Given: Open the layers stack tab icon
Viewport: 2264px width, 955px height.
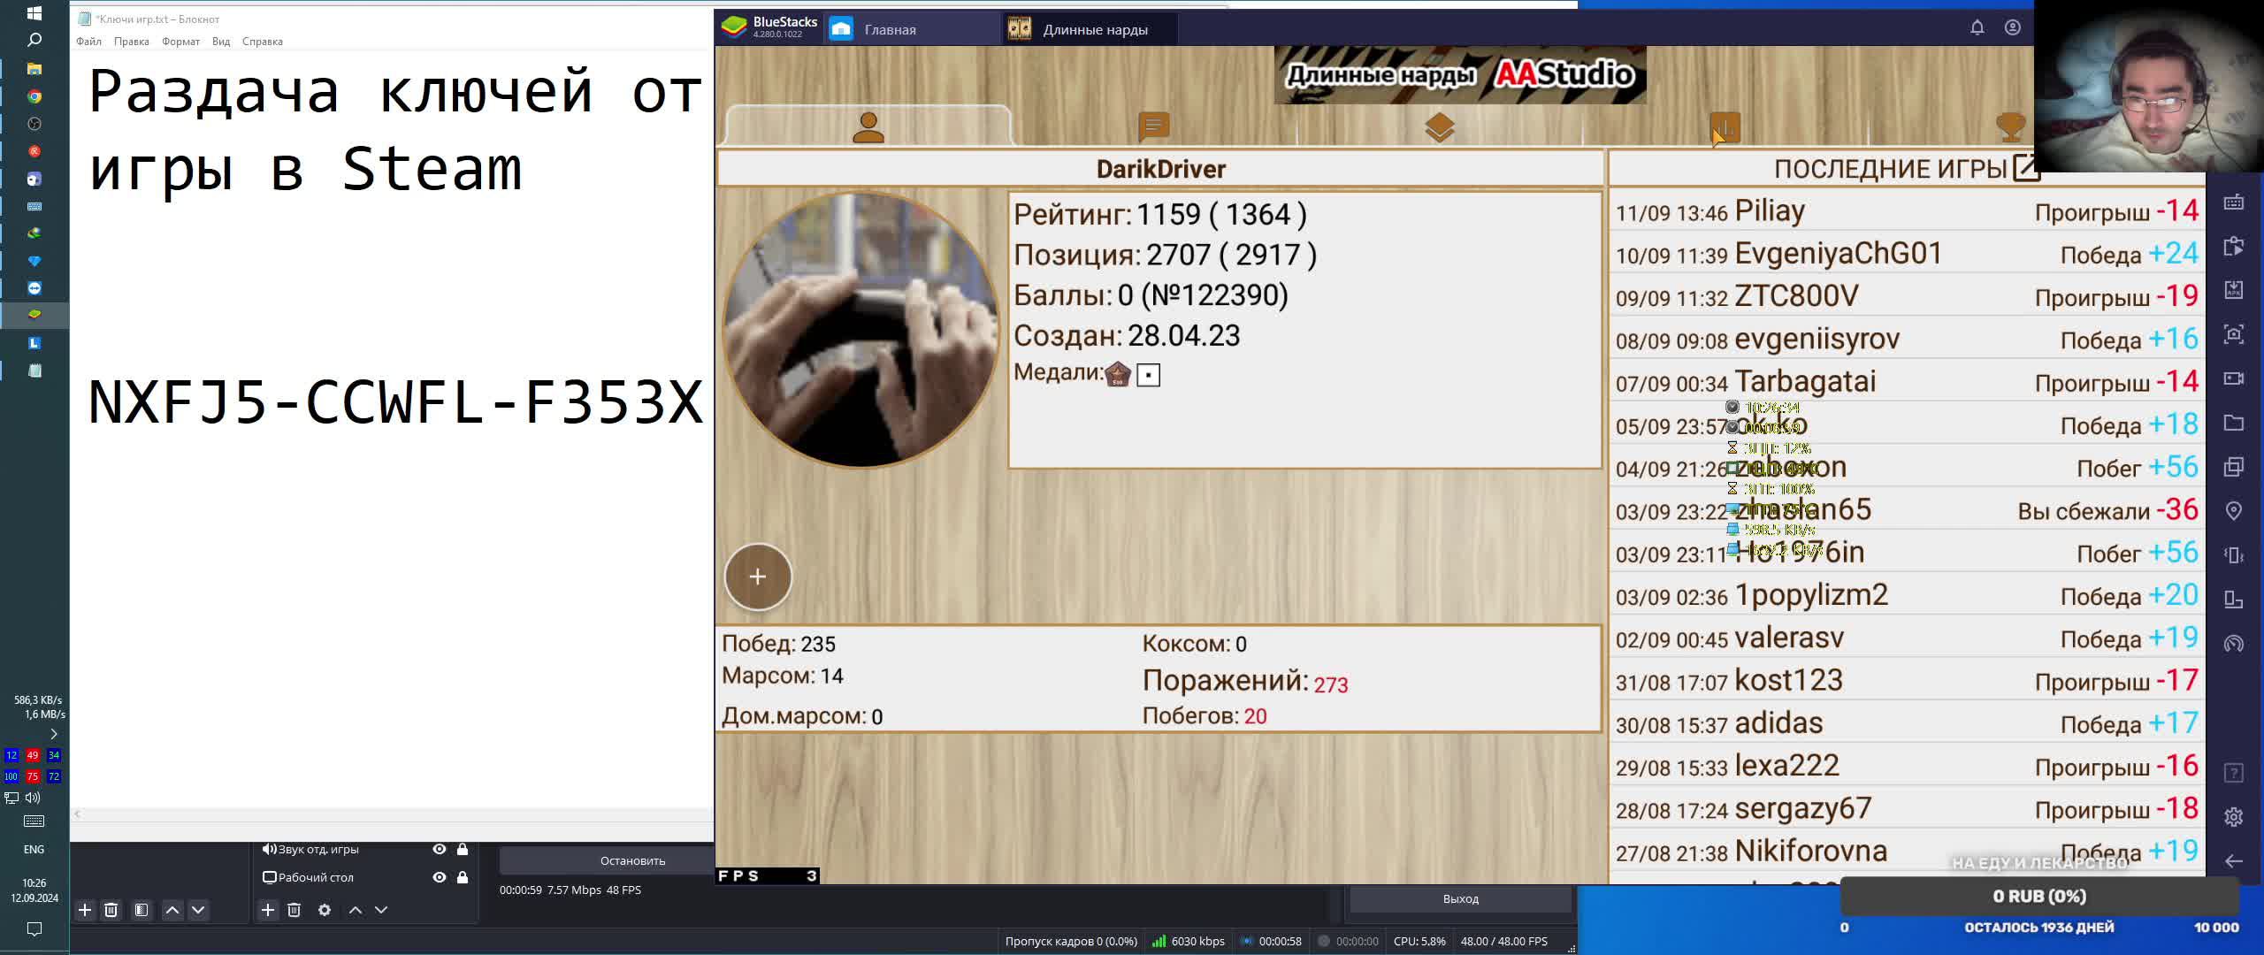Looking at the screenshot, I should (x=1439, y=127).
